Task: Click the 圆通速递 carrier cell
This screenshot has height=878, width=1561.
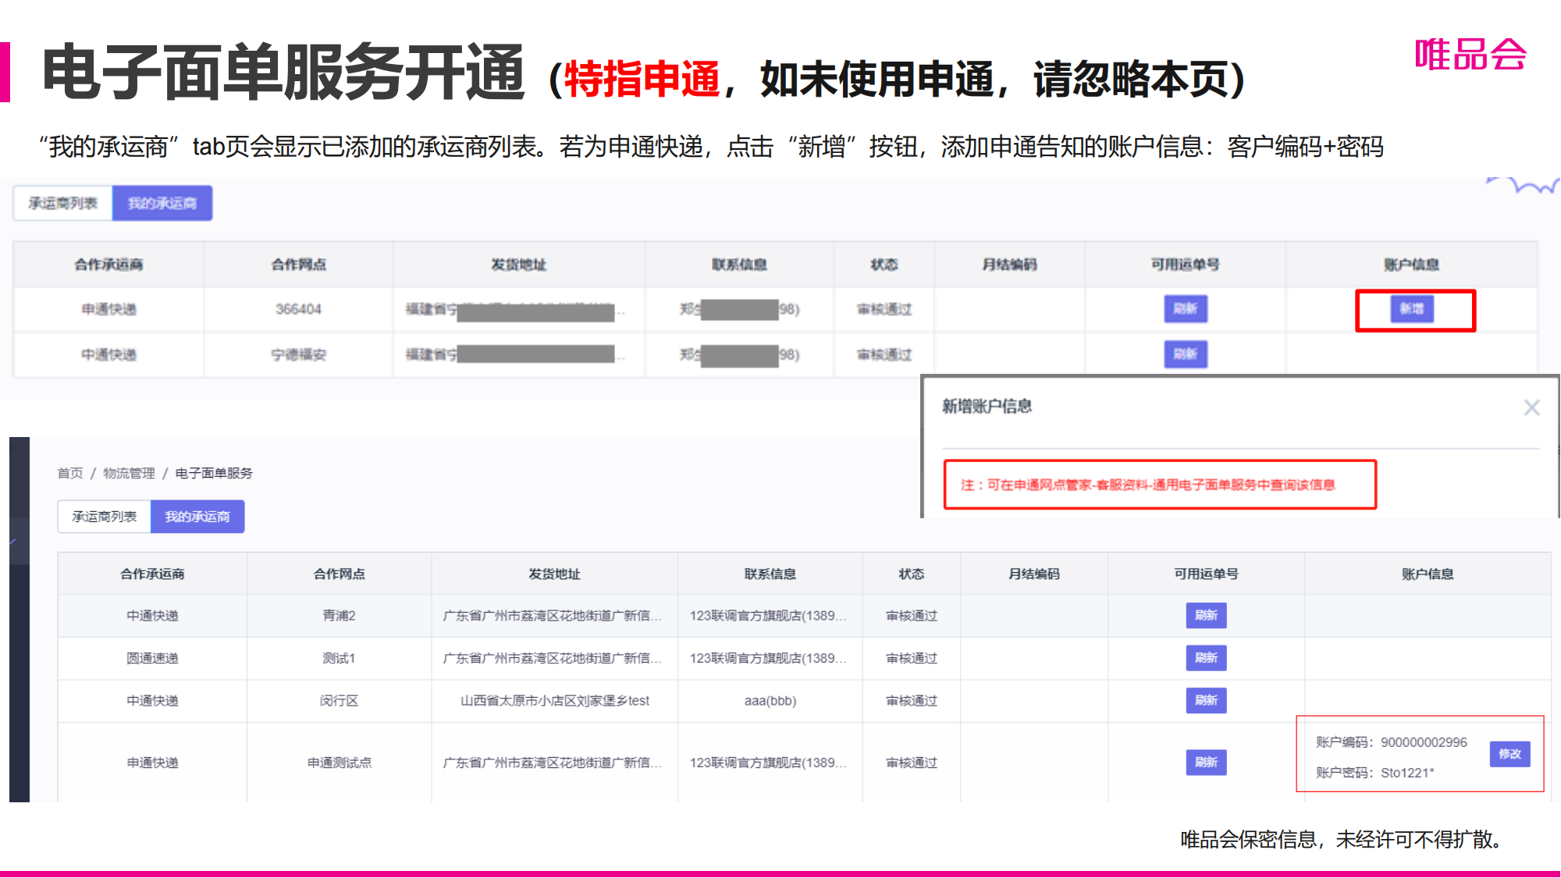Action: point(152,659)
